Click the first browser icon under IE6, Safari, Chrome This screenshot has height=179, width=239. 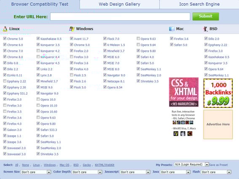pos(175,123)
